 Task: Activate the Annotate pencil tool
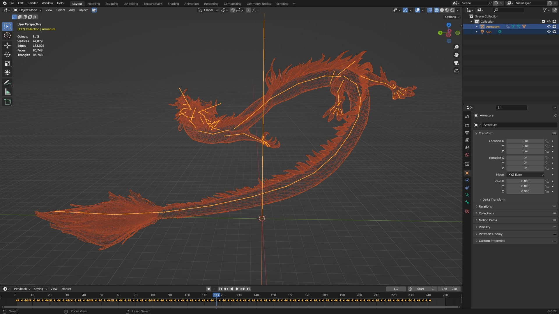8,83
